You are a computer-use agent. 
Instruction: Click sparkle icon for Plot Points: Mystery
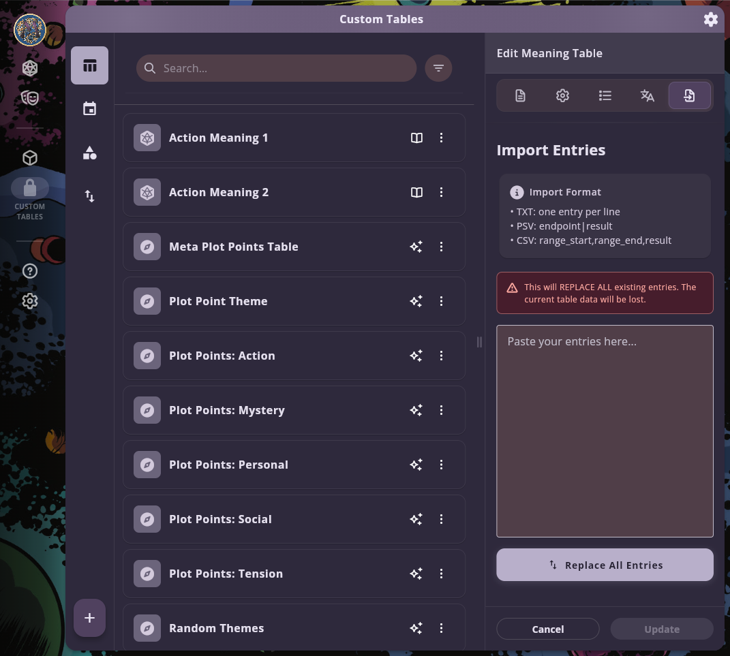pyautogui.click(x=416, y=410)
